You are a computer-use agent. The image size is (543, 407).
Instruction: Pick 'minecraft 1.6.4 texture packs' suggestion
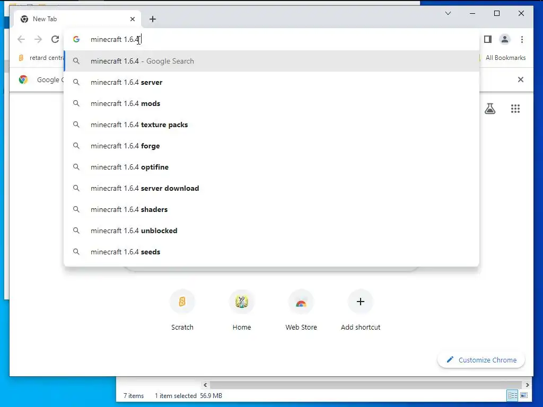[x=272, y=125]
